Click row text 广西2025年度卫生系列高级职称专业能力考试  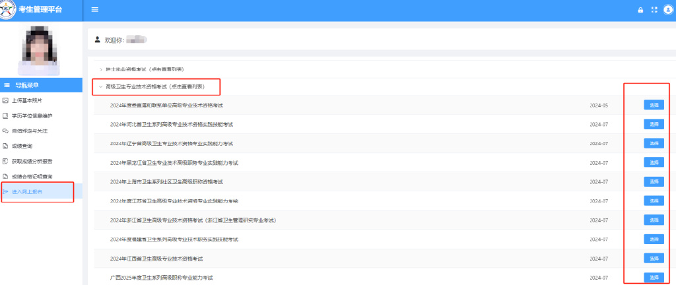point(162,278)
